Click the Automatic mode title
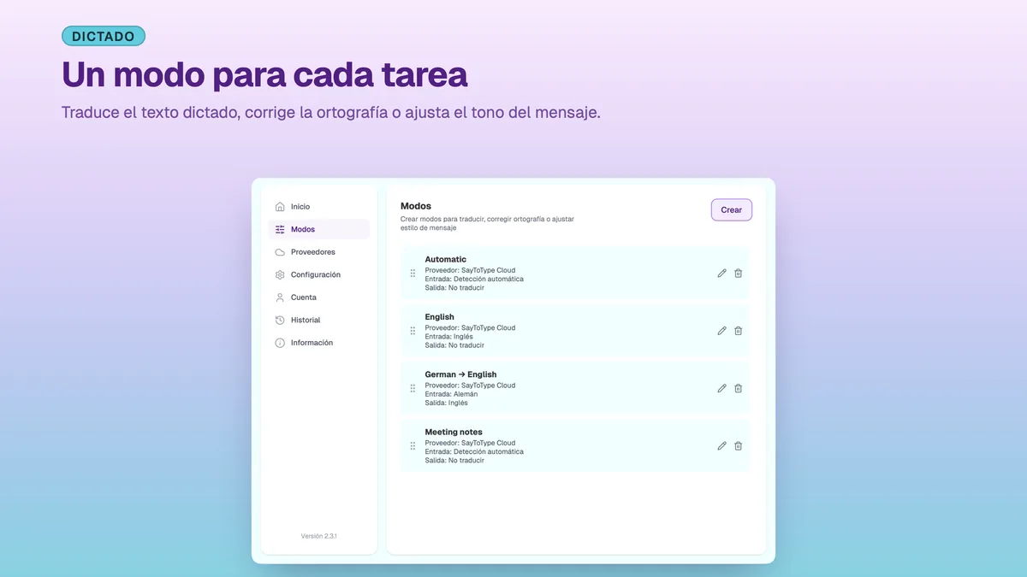The height and width of the screenshot is (577, 1027). point(446,259)
